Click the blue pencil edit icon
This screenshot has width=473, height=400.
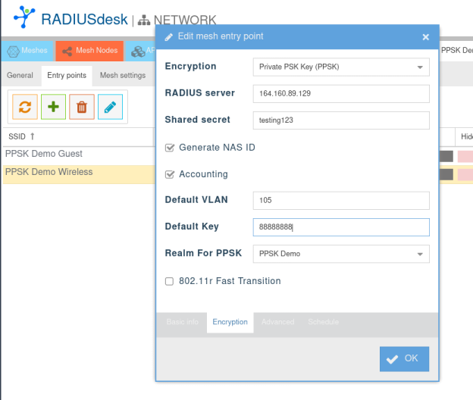click(x=110, y=108)
